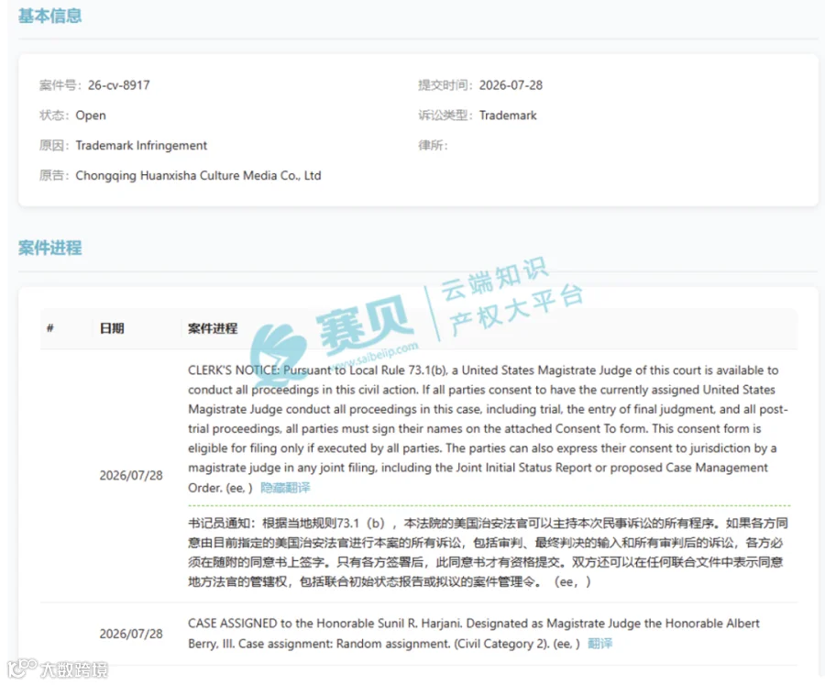Image resolution: width=825 pixels, height=685 pixels.
Task: Click plaintiff Chongqing Huanxisha Culture Media Co., Ltd
Action: 198,175
